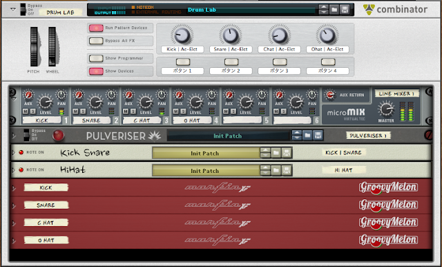Expand the HiHat device row
This screenshot has width=442, height=267.
pos(13,170)
